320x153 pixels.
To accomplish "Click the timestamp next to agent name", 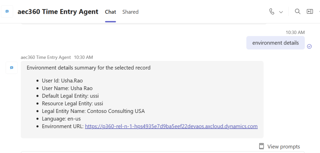I will [x=83, y=57].
